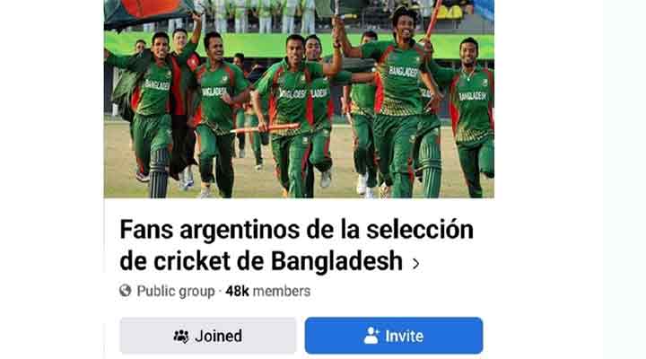This screenshot has height=359, width=646.
Task: Click the rightmost player in the cover photo
Action: pyautogui.click(x=472, y=116)
